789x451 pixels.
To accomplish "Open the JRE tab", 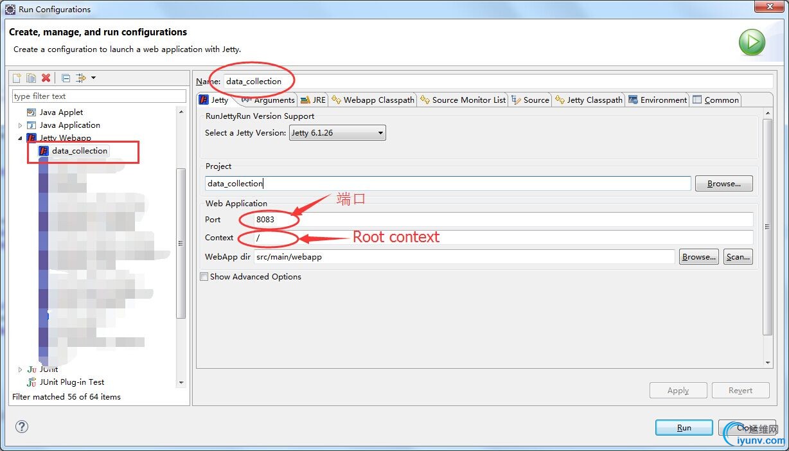I will [x=314, y=100].
